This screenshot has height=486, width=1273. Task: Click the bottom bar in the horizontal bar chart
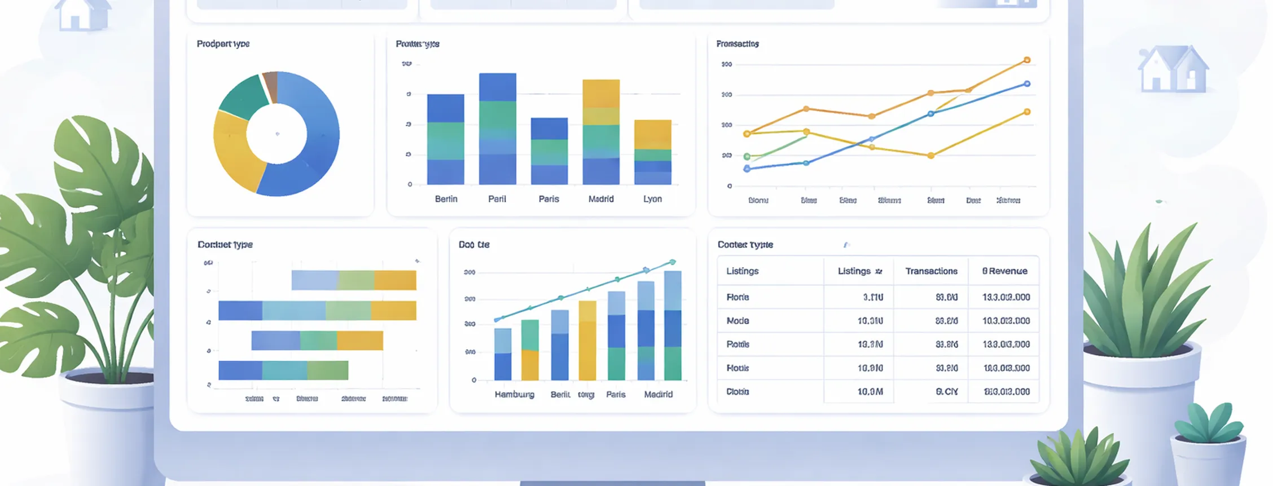coord(283,370)
